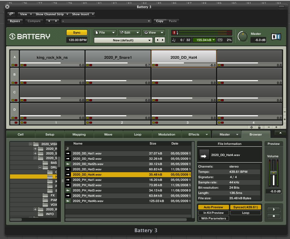Click the preview Volume fader handle
Viewport: 290px width, 239px height.
pyautogui.click(x=274, y=173)
